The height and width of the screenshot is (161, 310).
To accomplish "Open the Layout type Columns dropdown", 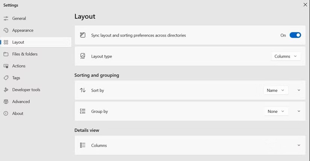I will click(286, 56).
